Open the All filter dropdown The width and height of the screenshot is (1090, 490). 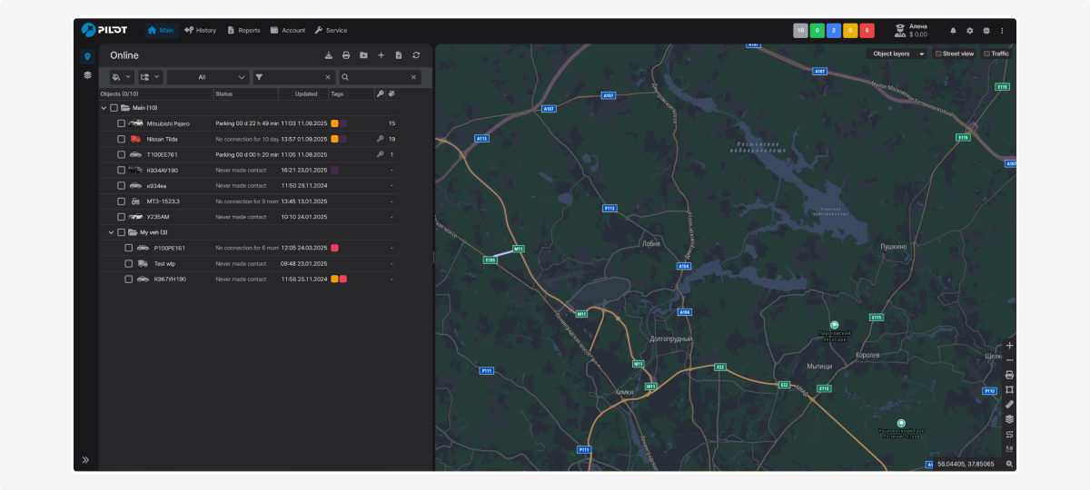(x=207, y=77)
